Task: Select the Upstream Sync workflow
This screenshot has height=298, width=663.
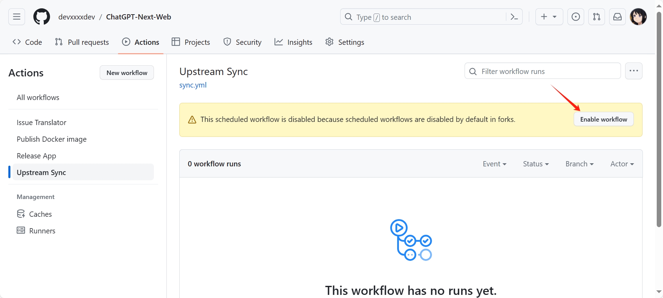Action: (83, 172)
